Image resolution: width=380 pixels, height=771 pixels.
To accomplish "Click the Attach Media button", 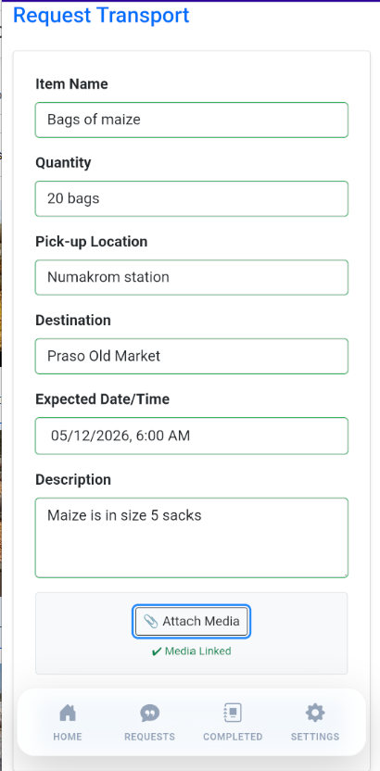I will click(192, 622).
